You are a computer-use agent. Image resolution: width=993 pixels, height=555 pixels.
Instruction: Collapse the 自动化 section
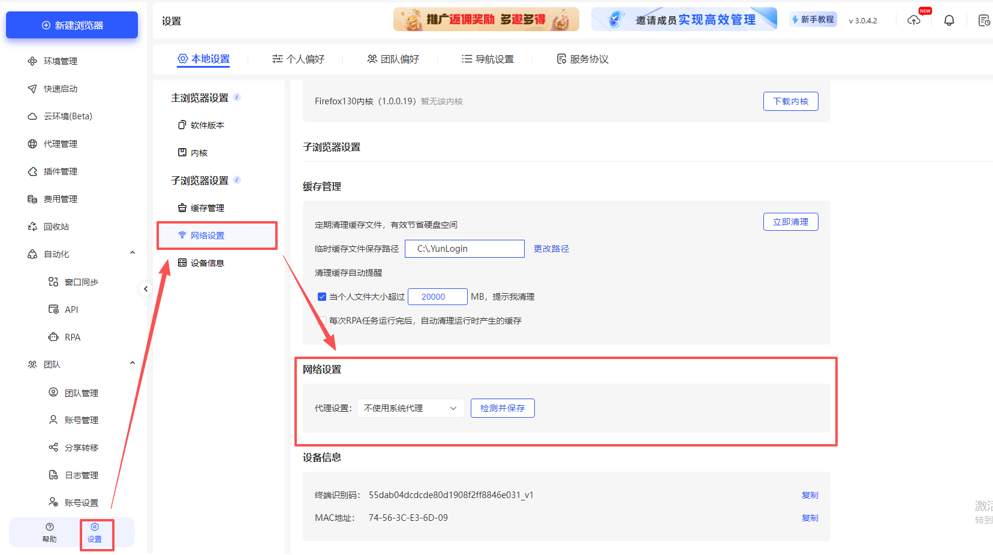pyautogui.click(x=132, y=253)
